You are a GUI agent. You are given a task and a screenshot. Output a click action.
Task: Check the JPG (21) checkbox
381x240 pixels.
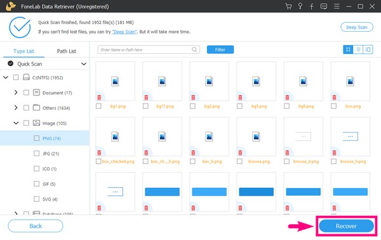coord(36,153)
